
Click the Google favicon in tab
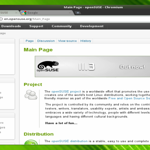[x=24, y=13]
